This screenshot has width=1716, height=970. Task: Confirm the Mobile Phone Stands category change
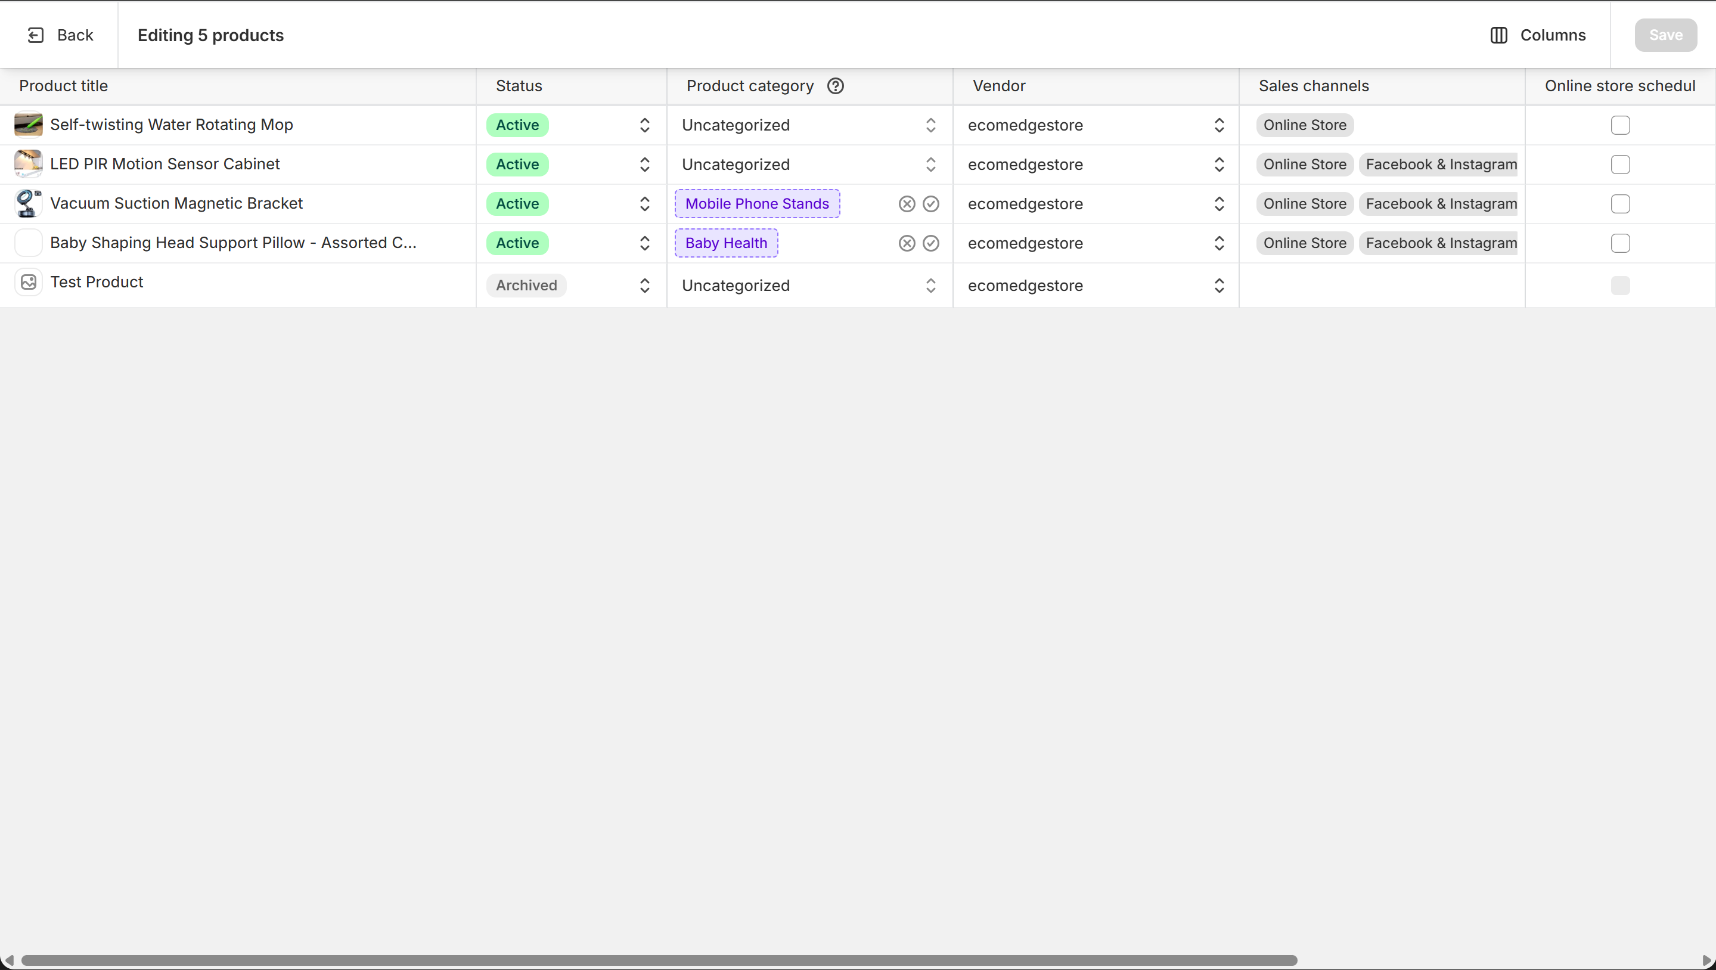click(930, 203)
